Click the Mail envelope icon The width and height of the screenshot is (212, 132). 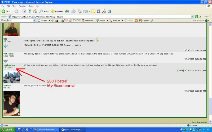pyautogui.click(x=73, y=11)
